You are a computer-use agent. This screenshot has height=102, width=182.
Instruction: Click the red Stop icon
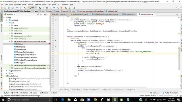[61, 8]
